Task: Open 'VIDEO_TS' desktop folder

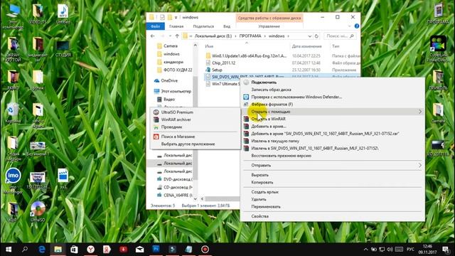Action: pyautogui.click(x=38, y=14)
